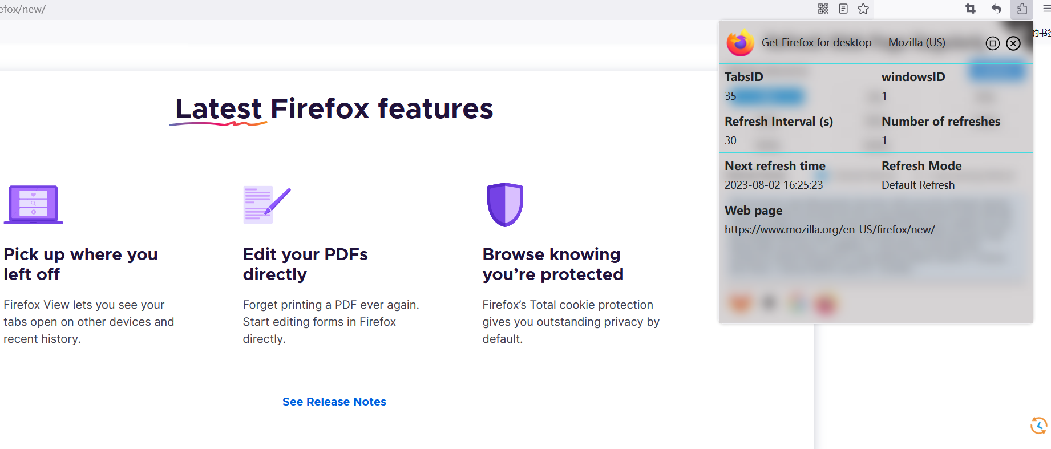Click the Firefox logo in the popup
This screenshot has height=449, width=1051.
point(741,43)
